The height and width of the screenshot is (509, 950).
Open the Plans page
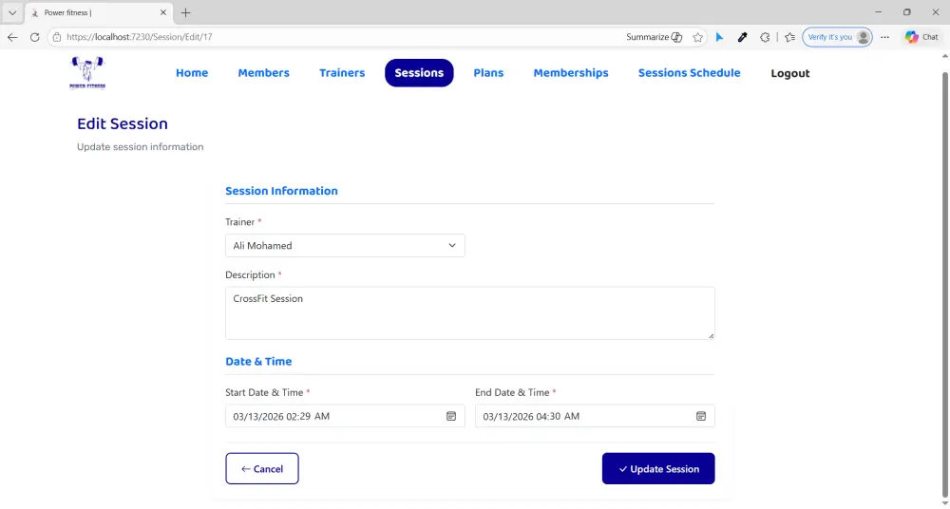[x=488, y=73]
